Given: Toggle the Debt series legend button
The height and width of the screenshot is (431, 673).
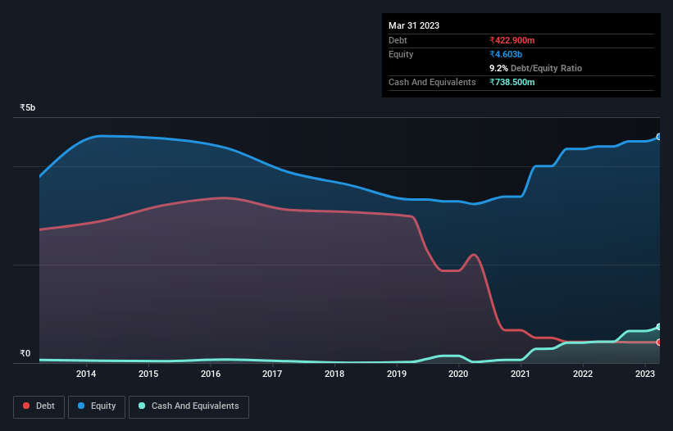Looking at the screenshot, I should coord(39,406).
